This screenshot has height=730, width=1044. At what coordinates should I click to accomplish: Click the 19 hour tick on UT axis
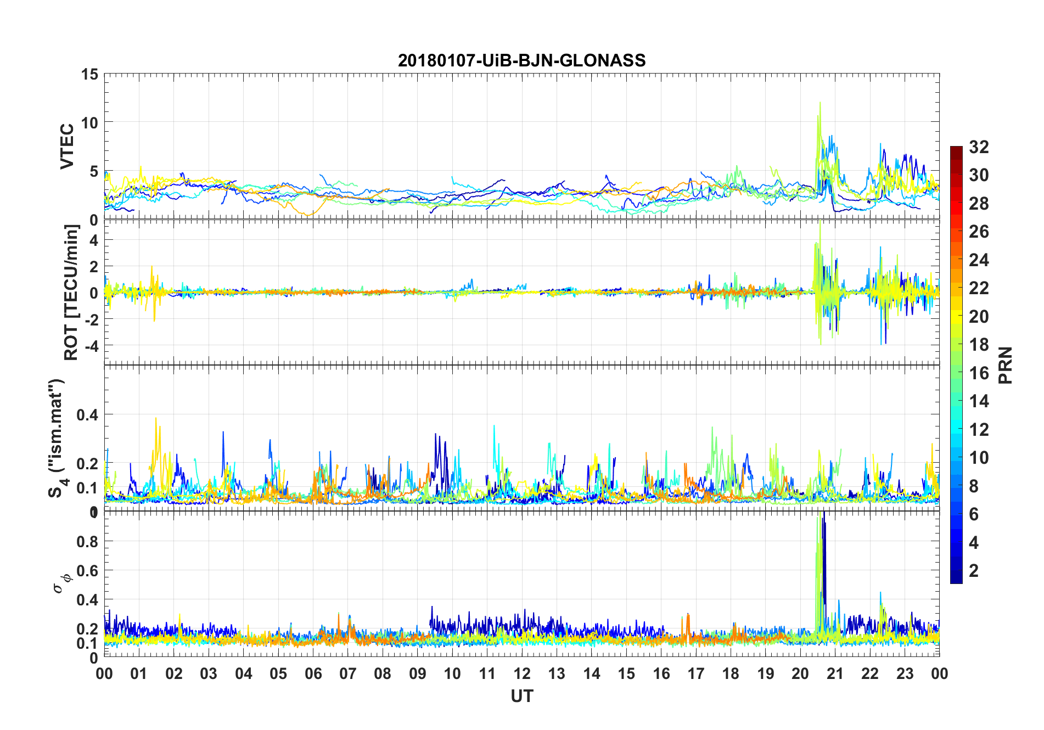[766, 673]
